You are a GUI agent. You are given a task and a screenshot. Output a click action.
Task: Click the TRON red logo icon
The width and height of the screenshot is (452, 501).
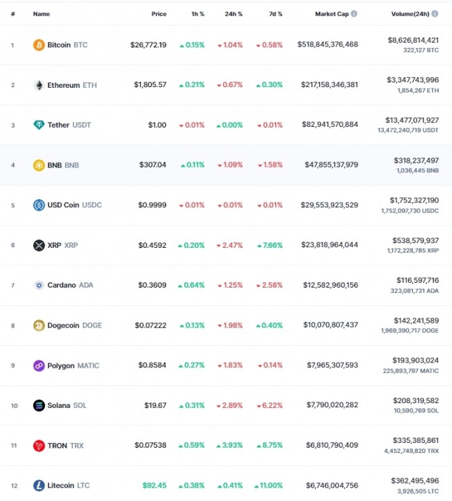coord(39,446)
